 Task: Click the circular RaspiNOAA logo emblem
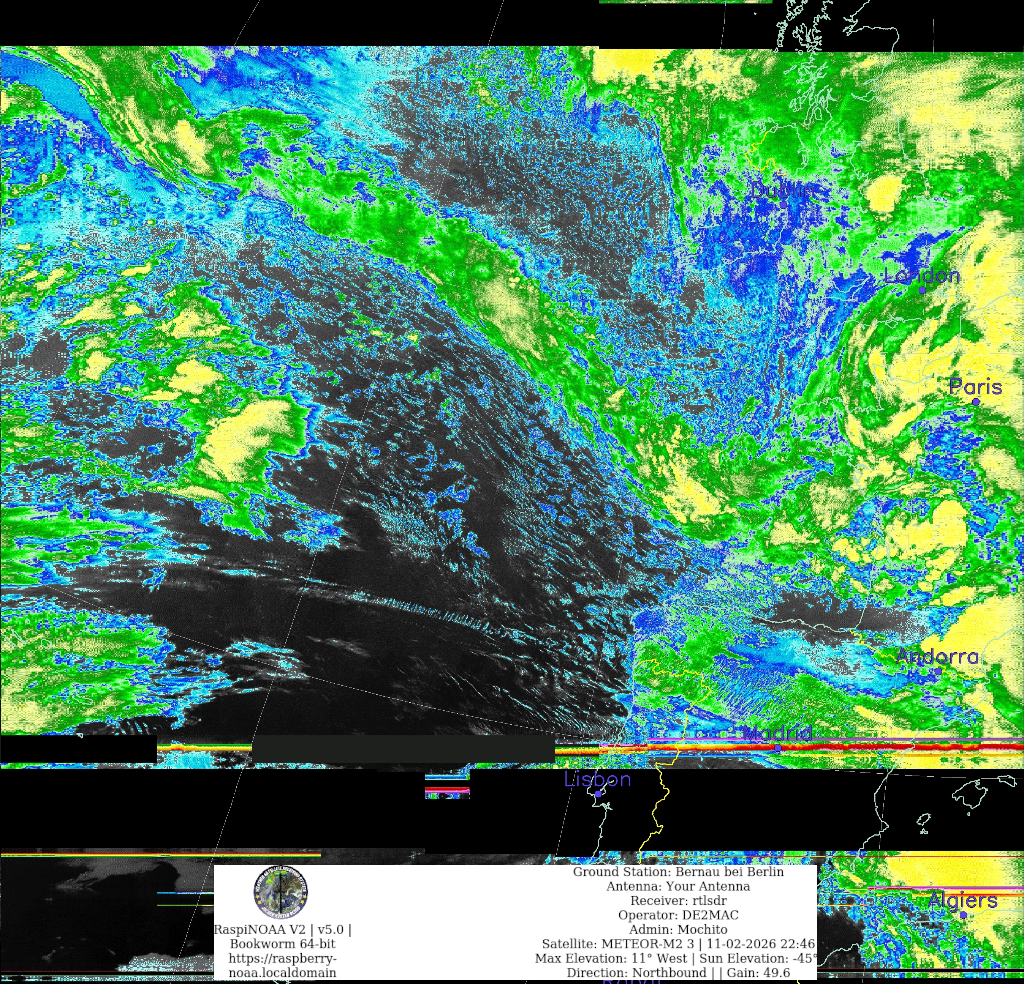click(x=281, y=893)
